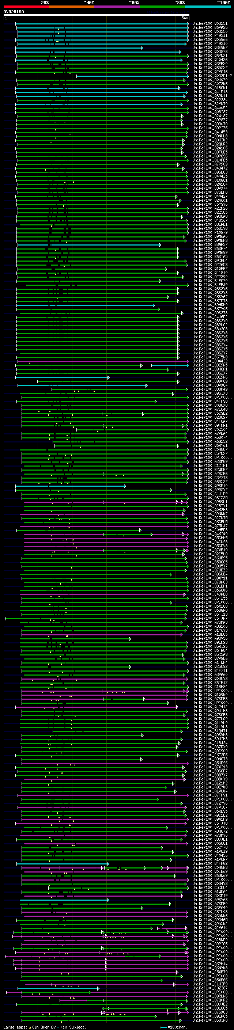Click the UniRef100_Q41453 entry

coord(210,132)
